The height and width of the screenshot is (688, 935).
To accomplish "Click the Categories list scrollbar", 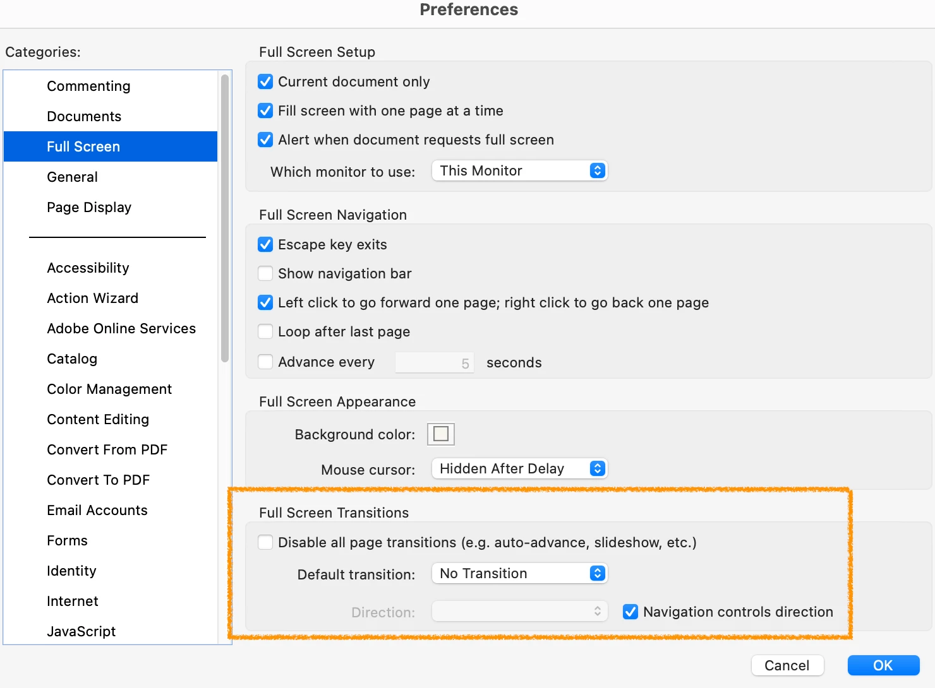I will [x=224, y=218].
